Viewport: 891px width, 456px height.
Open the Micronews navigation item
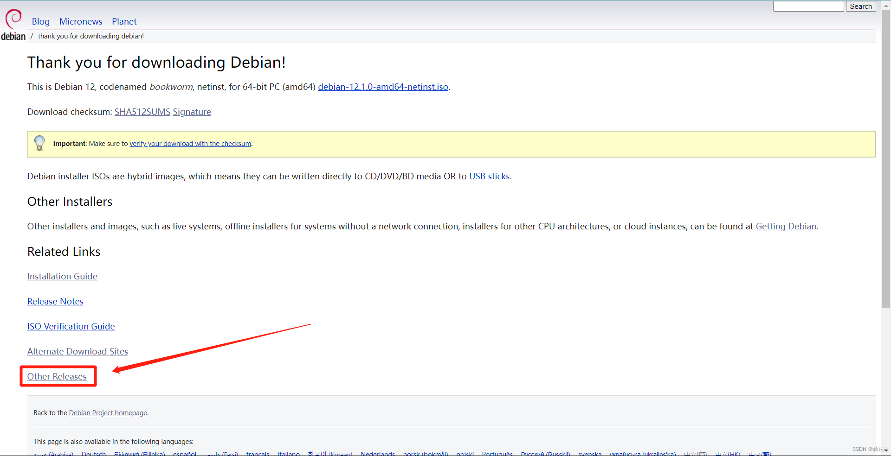coord(81,21)
